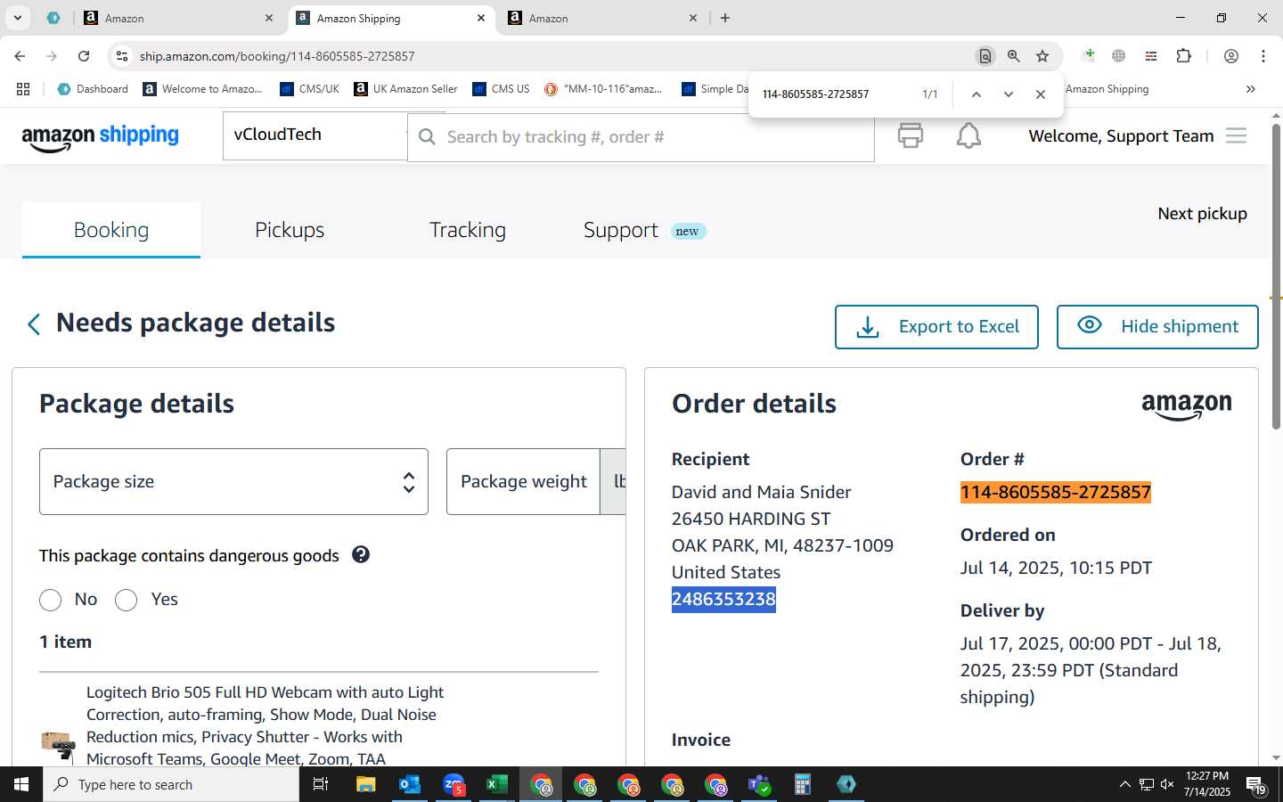Select No for dangerous goods
Screen dimensions: 1283x802
pos(51,600)
